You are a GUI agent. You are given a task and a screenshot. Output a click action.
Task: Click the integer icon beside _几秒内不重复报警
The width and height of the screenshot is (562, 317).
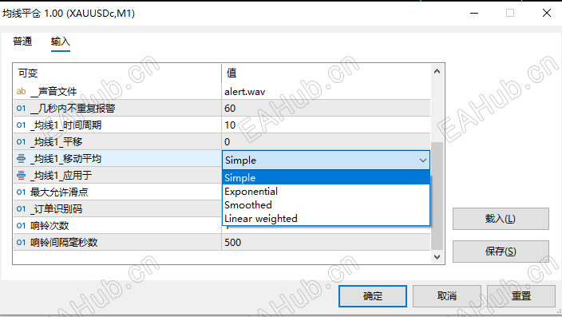[x=21, y=109]
